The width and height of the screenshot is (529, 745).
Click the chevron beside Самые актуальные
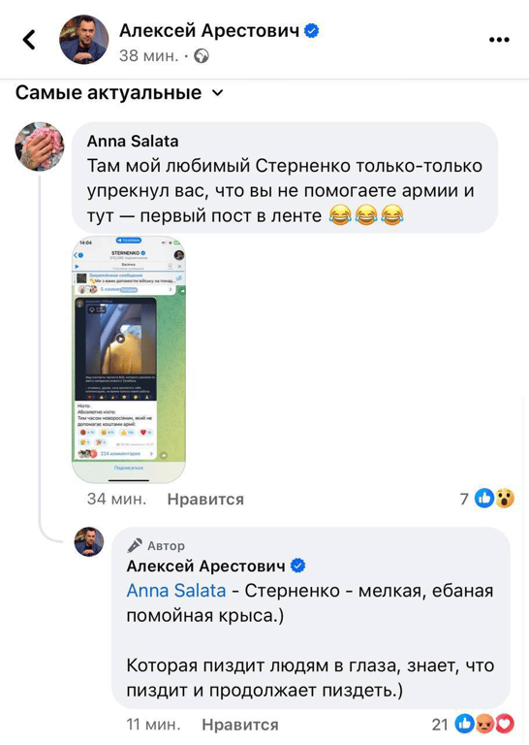tap(217, 93)
